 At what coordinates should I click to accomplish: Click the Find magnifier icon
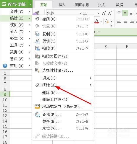click(x=37, y=114)
